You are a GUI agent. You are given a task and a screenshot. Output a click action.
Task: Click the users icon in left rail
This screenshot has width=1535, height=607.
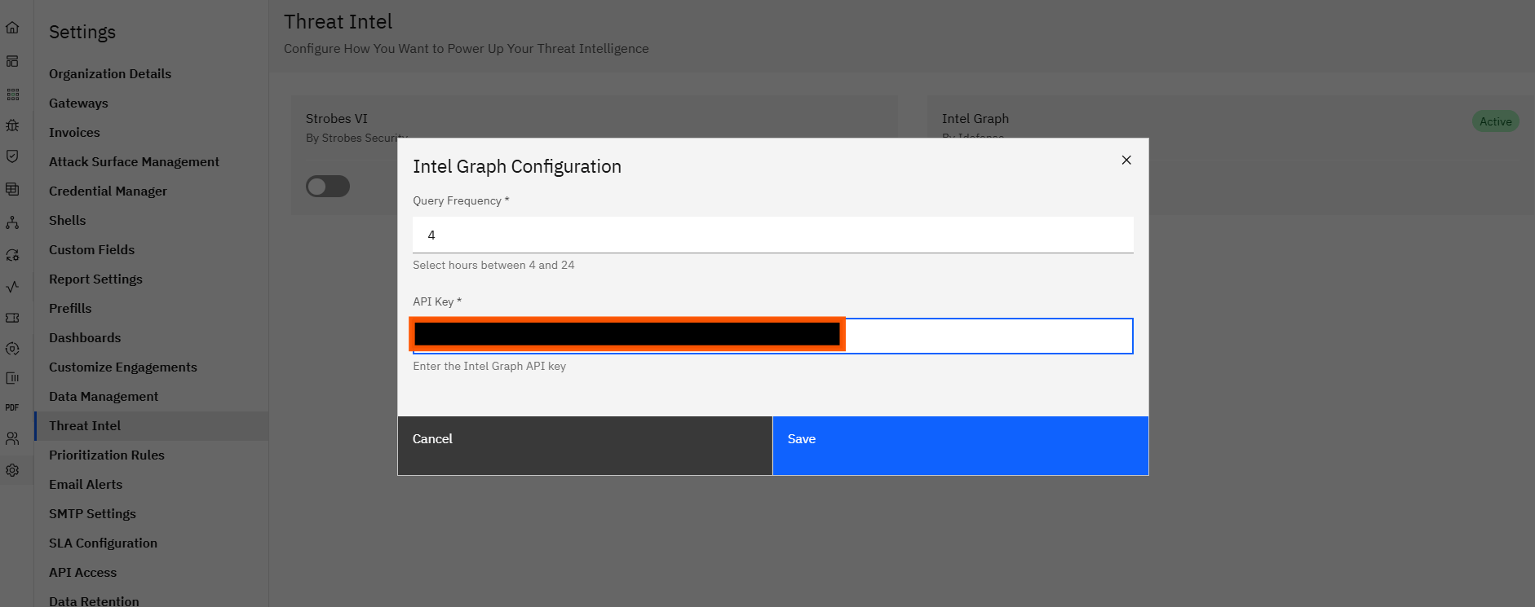pos(12,438)
